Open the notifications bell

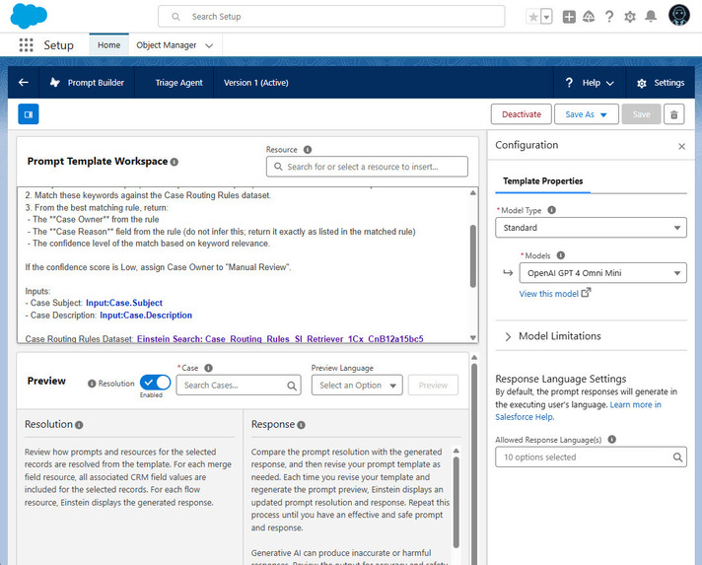(651, 17)
